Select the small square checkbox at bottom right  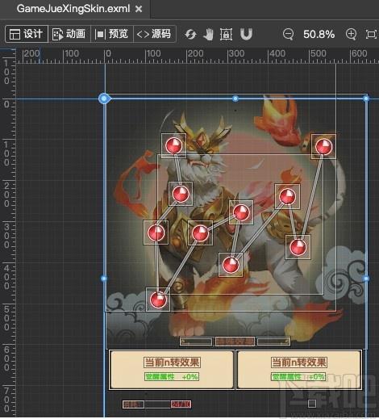pos(312,404)
